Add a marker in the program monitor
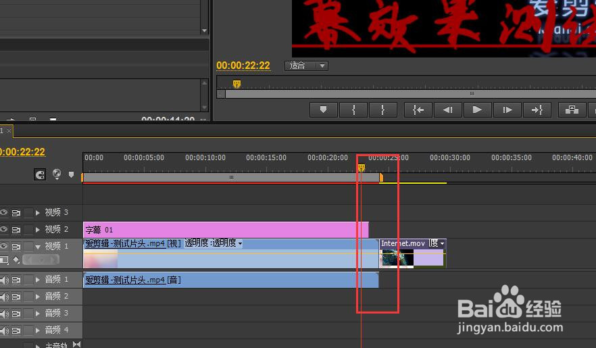Screen dimensions: 596x348 click(x=323, y=109)
